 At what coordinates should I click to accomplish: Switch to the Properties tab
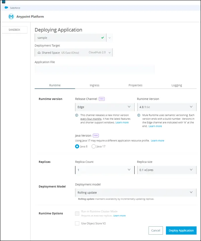pyautogui.click(x=135, y=85)
